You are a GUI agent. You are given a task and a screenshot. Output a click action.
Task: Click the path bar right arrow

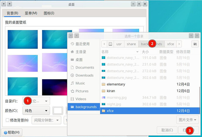pyautogui.click(x=179, y=44)
